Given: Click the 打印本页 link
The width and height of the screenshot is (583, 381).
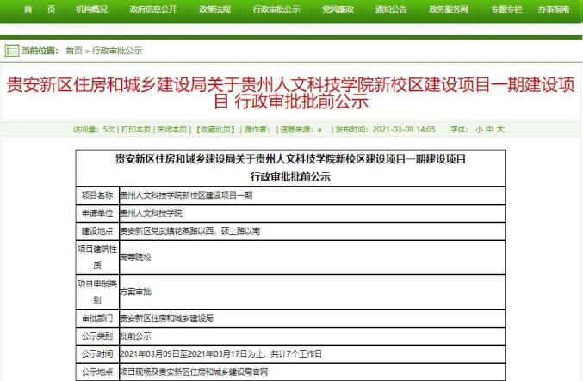Looking at the screenshot, I should click(136, 129).
